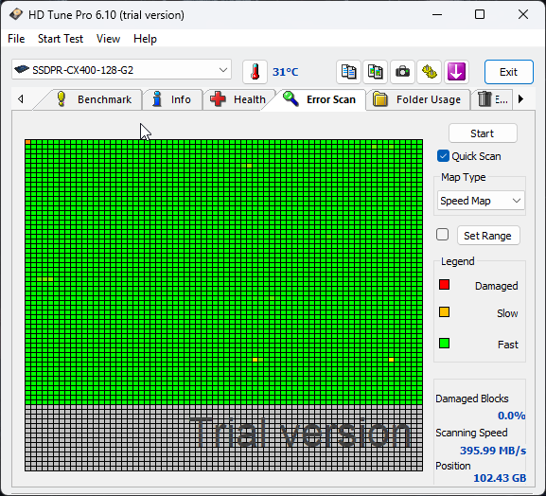Enable the checkbox beside Set Range

(x=442, y=235)
